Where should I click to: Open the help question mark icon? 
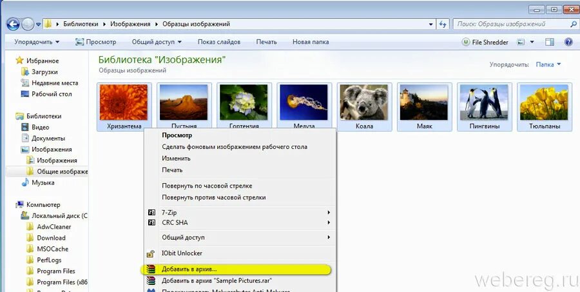[568, 42]
